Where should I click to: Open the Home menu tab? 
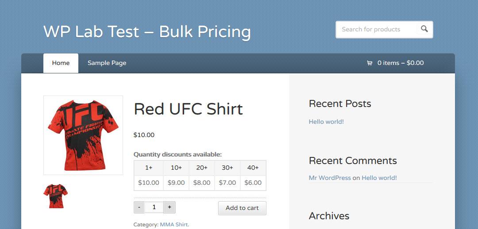(x=61, y=63)
